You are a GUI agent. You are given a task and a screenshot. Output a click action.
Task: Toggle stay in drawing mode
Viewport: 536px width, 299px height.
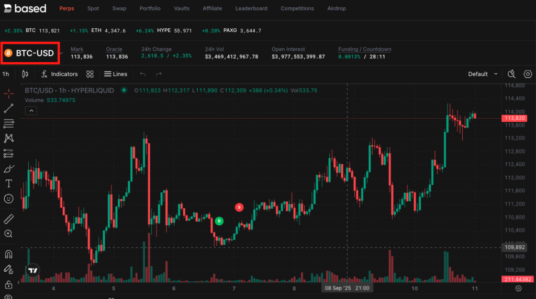[x=8, y=270]
